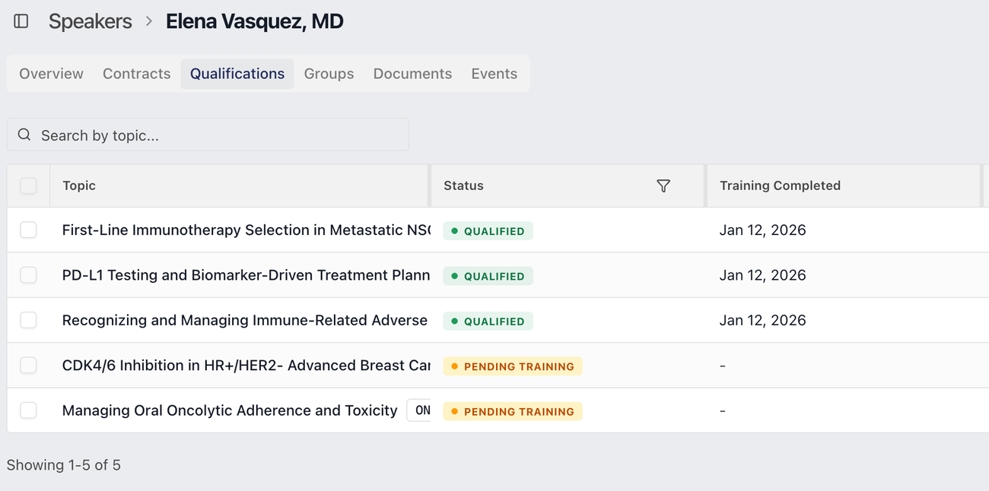Check the Managing Oral Oncolytic Adherence row

[28, 410]
